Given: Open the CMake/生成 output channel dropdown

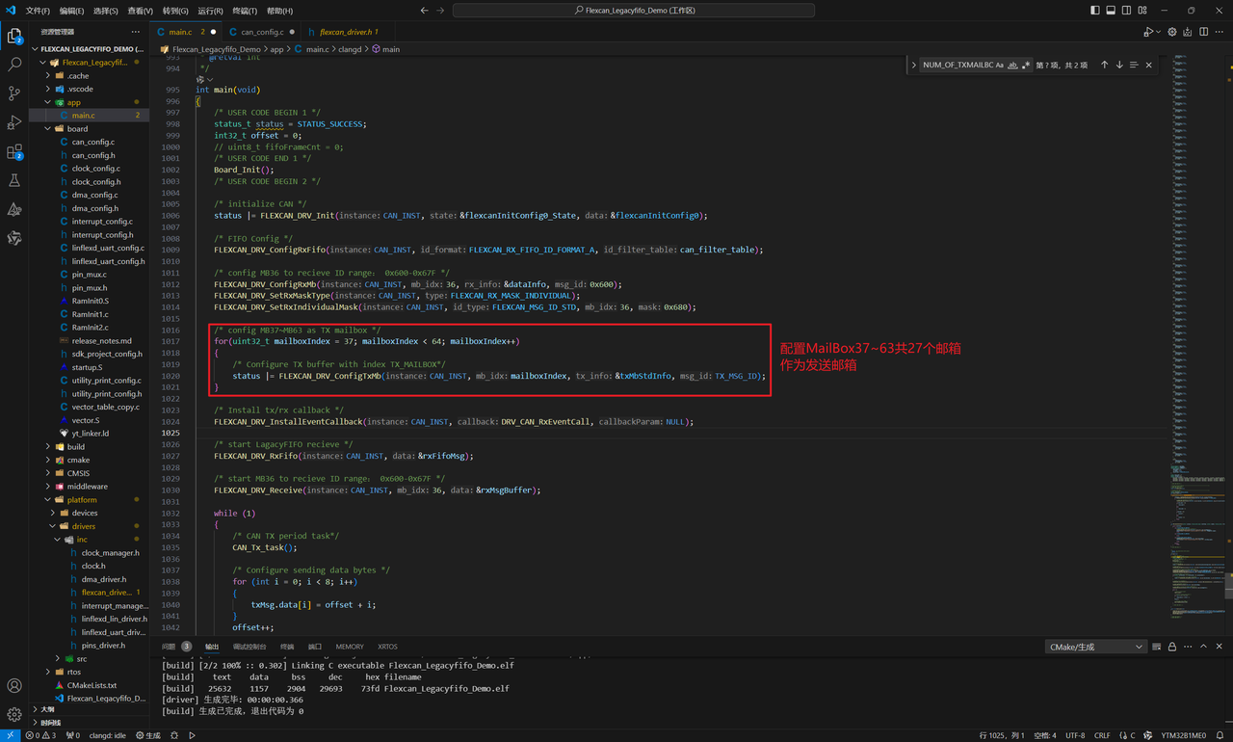Looking at the screenshot, I should pos(1096,647).
